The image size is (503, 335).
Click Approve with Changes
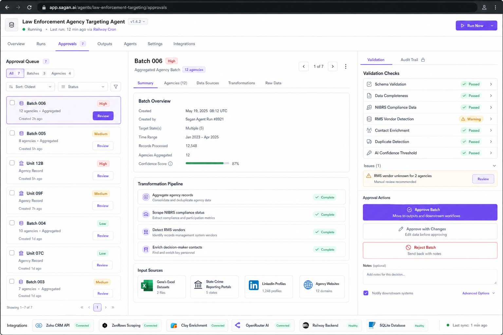pyautogui.click(x=430, y=232)
